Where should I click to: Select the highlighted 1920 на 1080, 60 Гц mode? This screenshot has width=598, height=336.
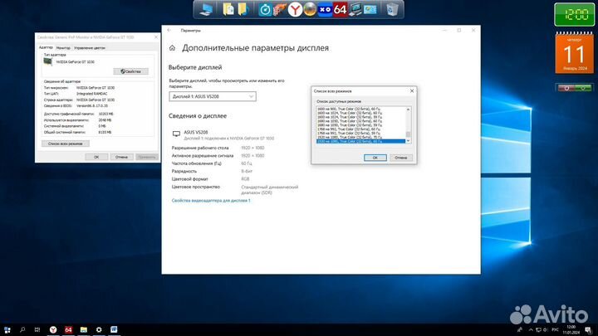tap(360, 141)
